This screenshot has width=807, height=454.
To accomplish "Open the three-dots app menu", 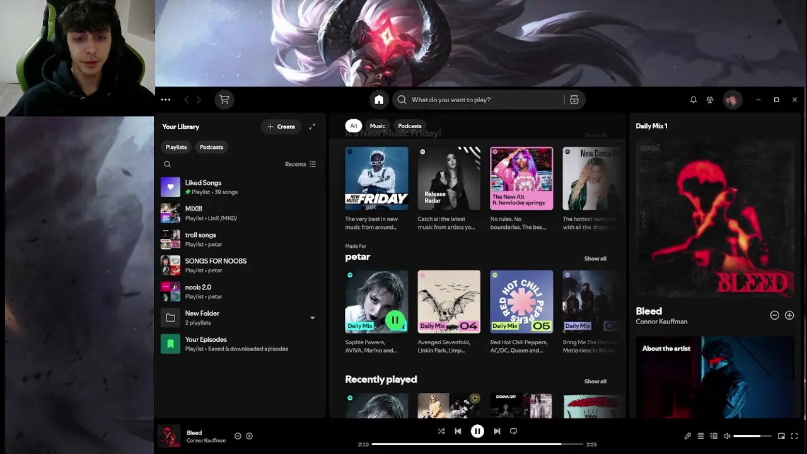I will [x=165, y=100].
